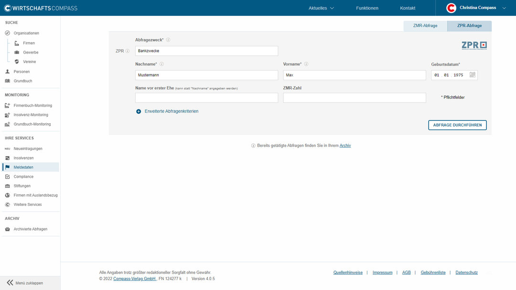This screenshot has height=290, width=516.
Task: Click the info icon next to Vorname
Action: coord(306,64)
